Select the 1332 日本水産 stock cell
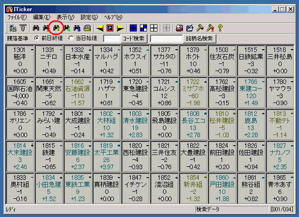 (78, 61)
